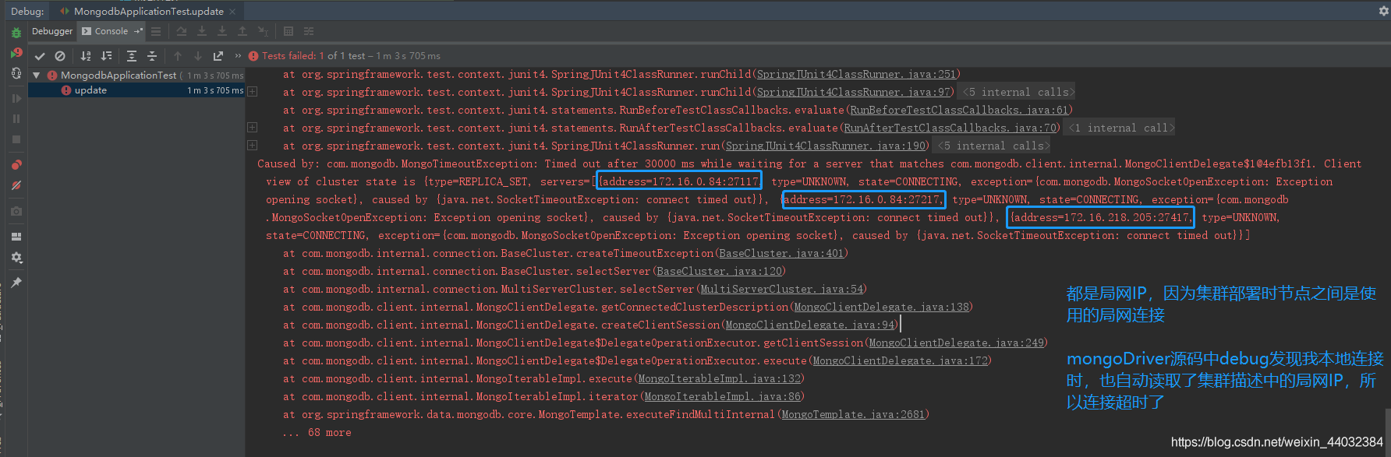
Task: Open the SpringJUnit4ClassRunner.java:251 link
Action: coord(856,75)
